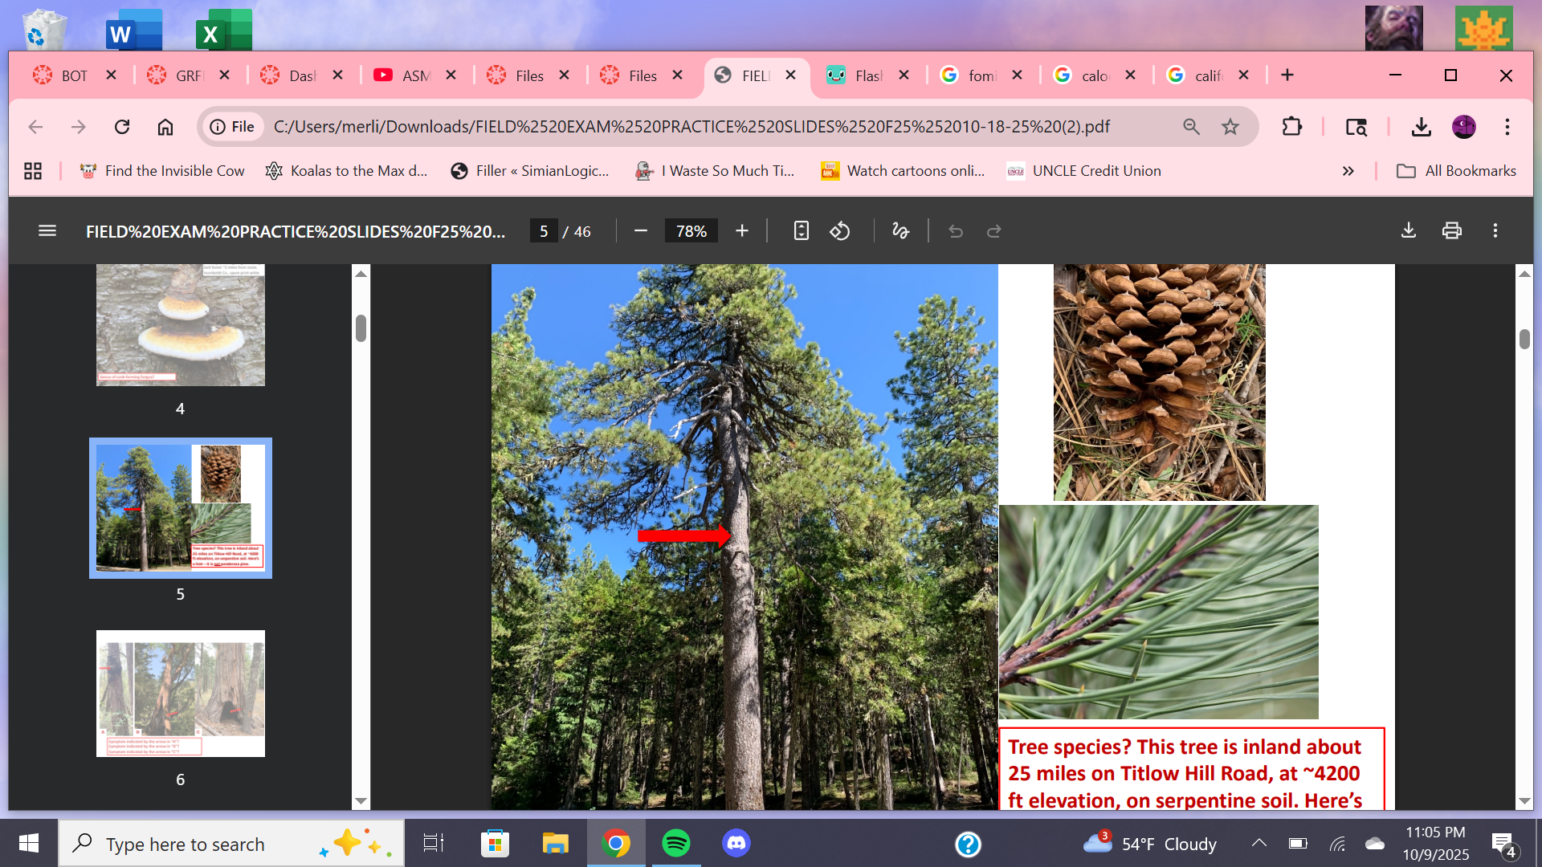Download the PDF from viewer toolbar
This screenshot has height=867, width=1542.
(x=1409, y=231)
